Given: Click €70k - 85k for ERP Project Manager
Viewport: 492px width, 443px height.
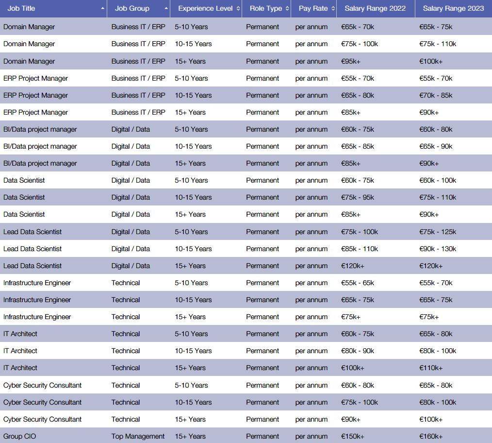Looking at the screenshot, I should 436,95.
